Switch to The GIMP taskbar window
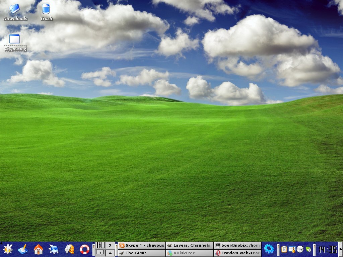This screenshot has width=343, height=257. [142, 253]
